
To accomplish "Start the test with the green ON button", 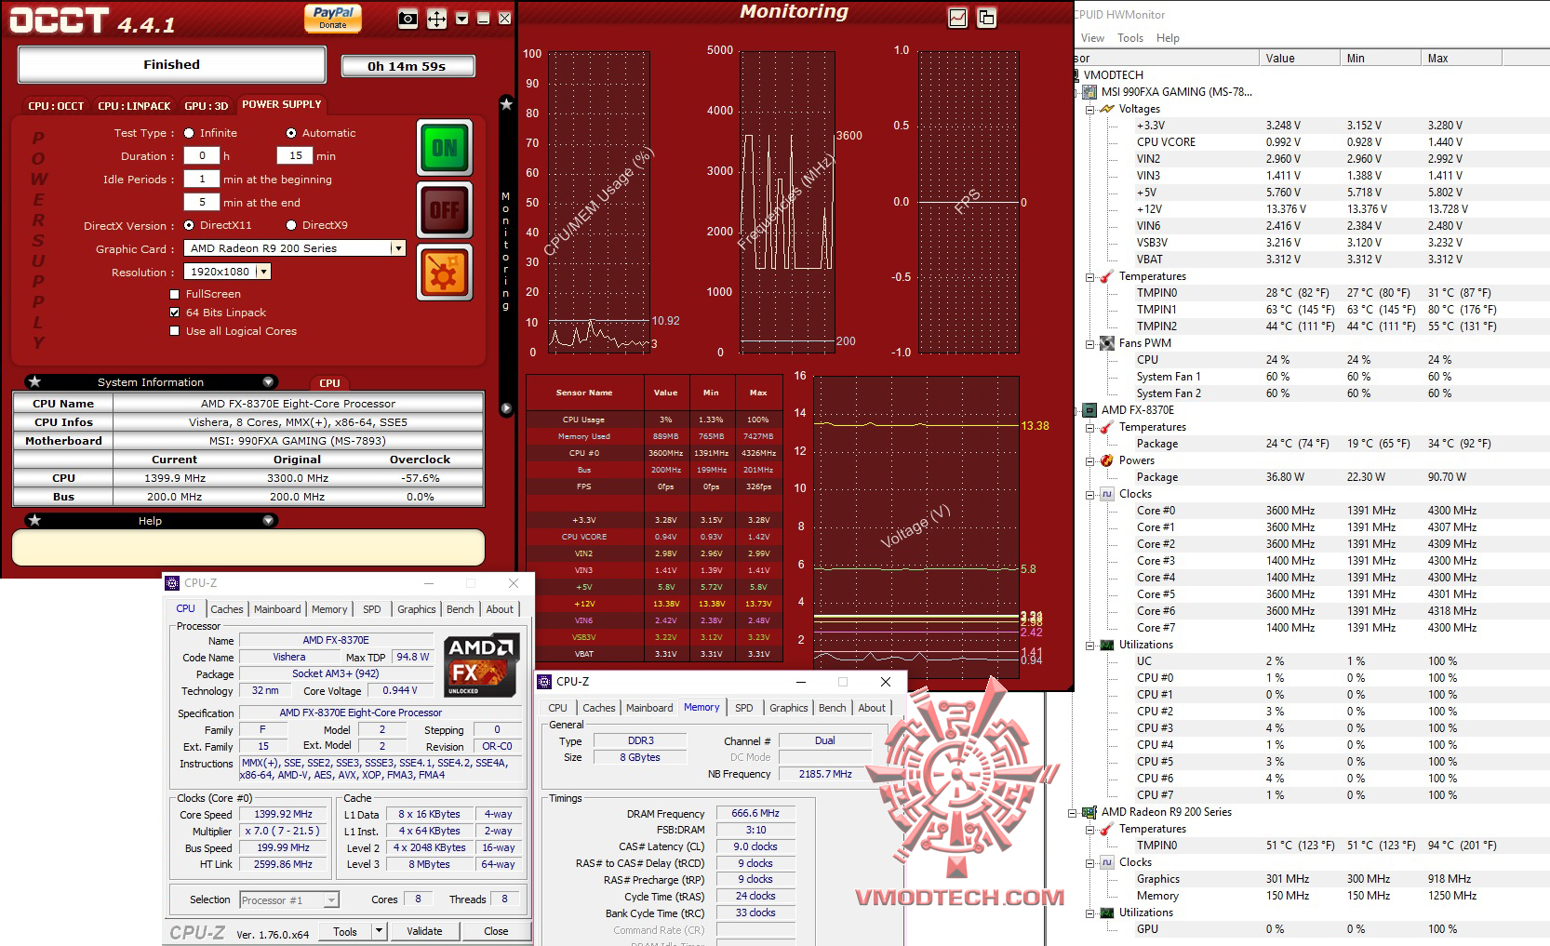I will [445, 148].
